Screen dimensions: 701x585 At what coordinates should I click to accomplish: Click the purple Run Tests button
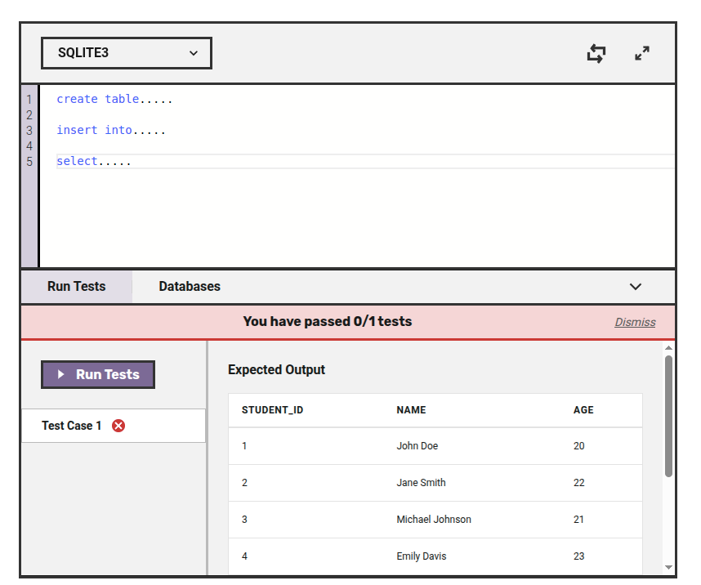pyautogui.click(x=98, y=374)
